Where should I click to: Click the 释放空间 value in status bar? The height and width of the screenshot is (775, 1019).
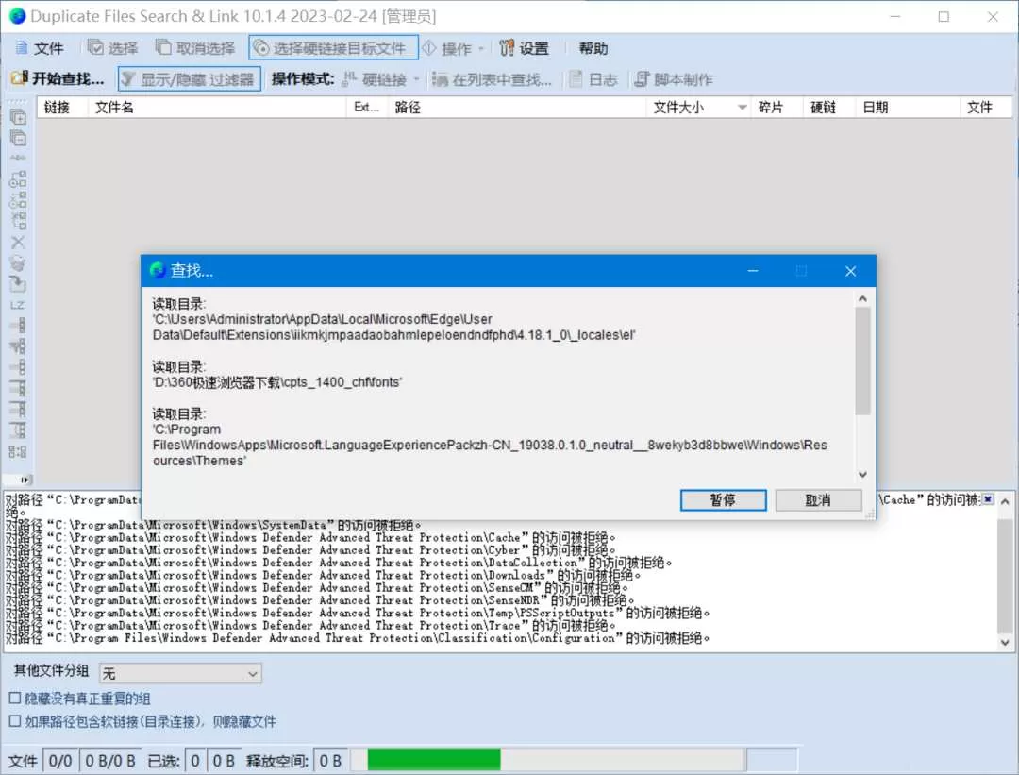pyautogui.click(x=331, y=760)
